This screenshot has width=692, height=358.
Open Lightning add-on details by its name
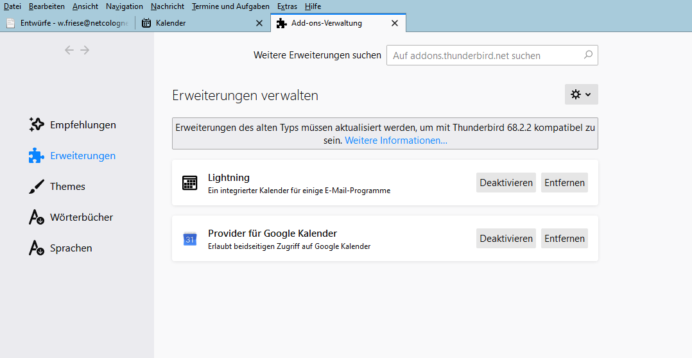[229, 177]
